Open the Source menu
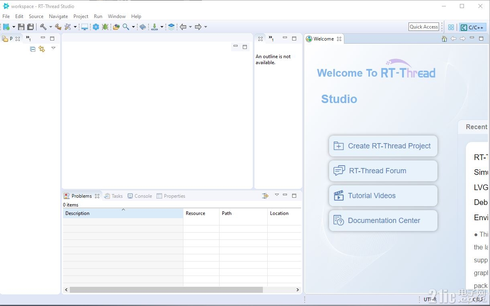 36,16
